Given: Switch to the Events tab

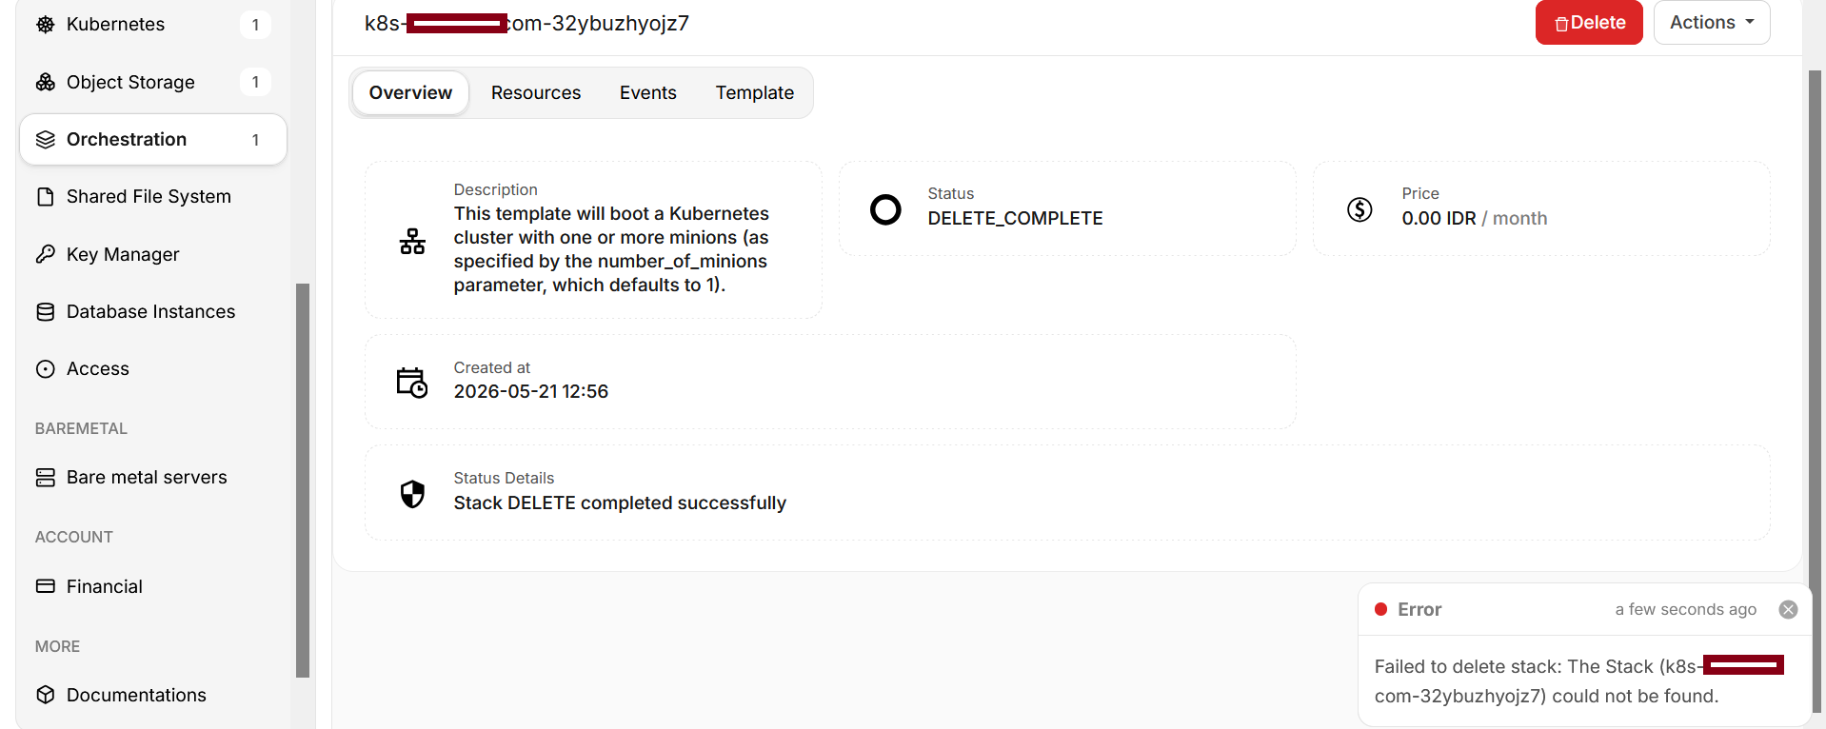Looking at the screenshot, I should (x=648, y=92).
